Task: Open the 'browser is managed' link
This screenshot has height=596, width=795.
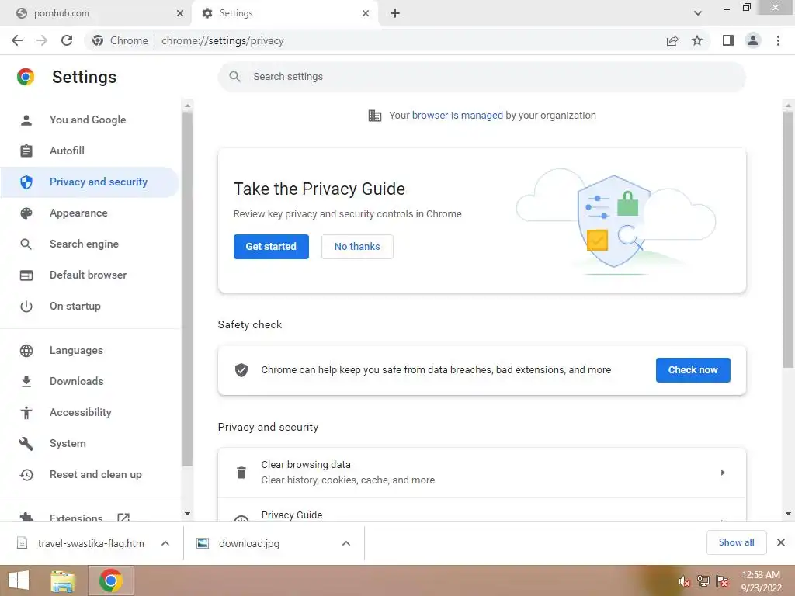Action: 457,116
